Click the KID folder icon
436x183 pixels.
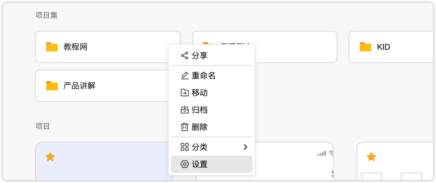365,47
